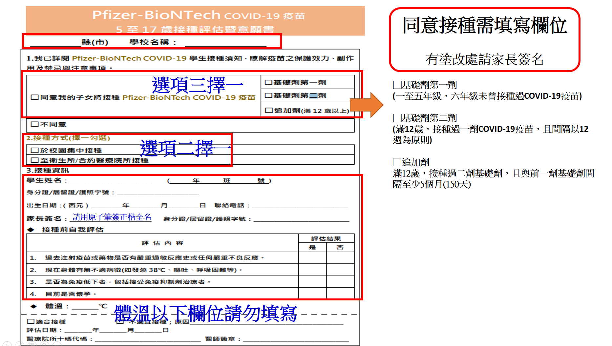The image size is (612, 346).
Task: Check the 基礎劑第一劑 box in the form
Action: 268,82
